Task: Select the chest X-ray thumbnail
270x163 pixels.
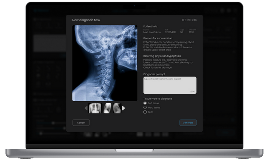Action: pyautogui.click(x=95, y=108)
